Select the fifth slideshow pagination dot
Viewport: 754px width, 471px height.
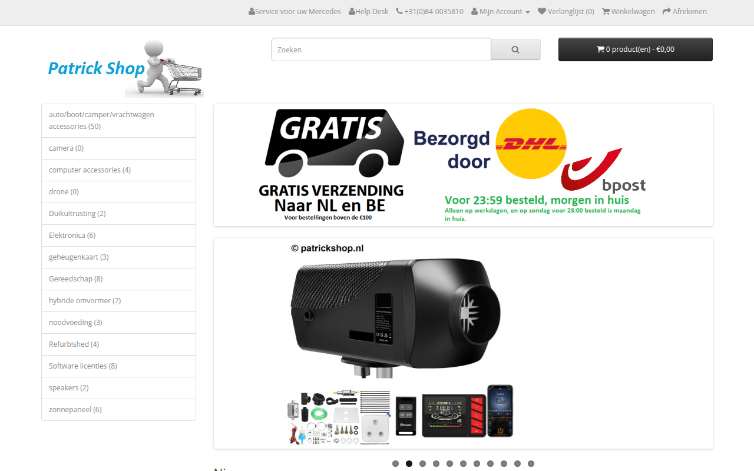(x=449, y=464)
